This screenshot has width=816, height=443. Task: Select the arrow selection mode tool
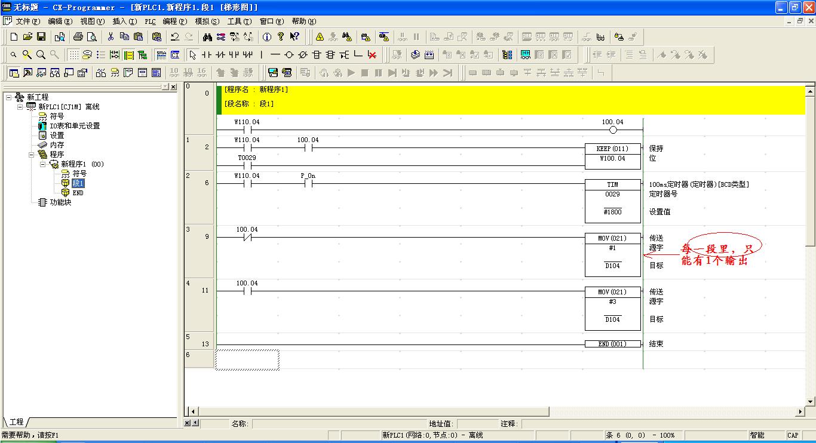[192, 55]
